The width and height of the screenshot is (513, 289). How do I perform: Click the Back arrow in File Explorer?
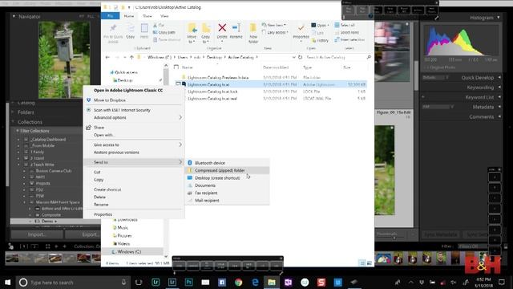[x=107, y=57]
